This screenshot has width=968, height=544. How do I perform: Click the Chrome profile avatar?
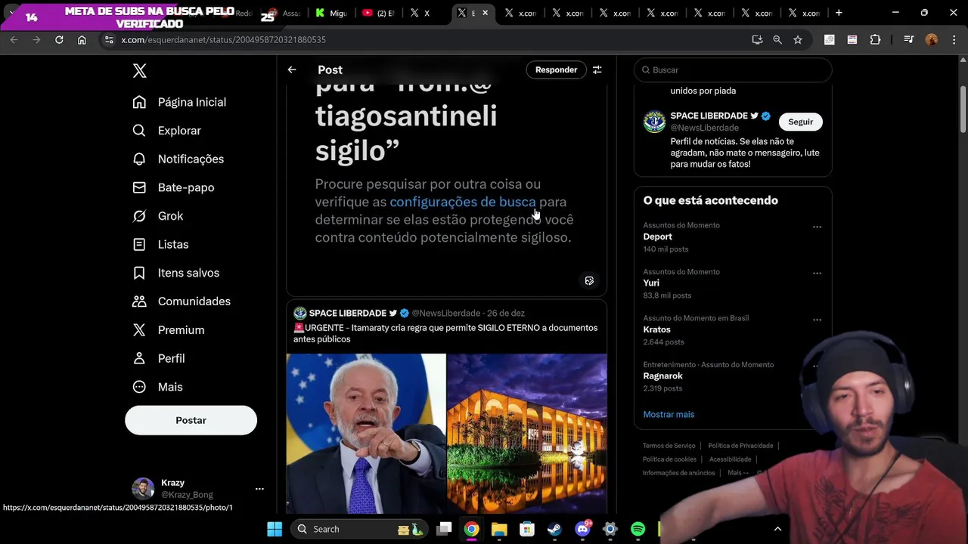[932, 39]
